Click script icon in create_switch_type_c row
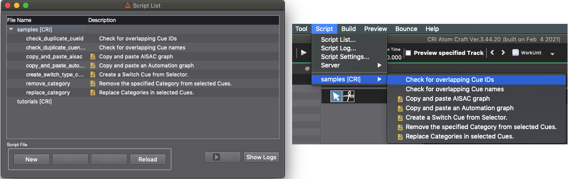 point(93,75)
